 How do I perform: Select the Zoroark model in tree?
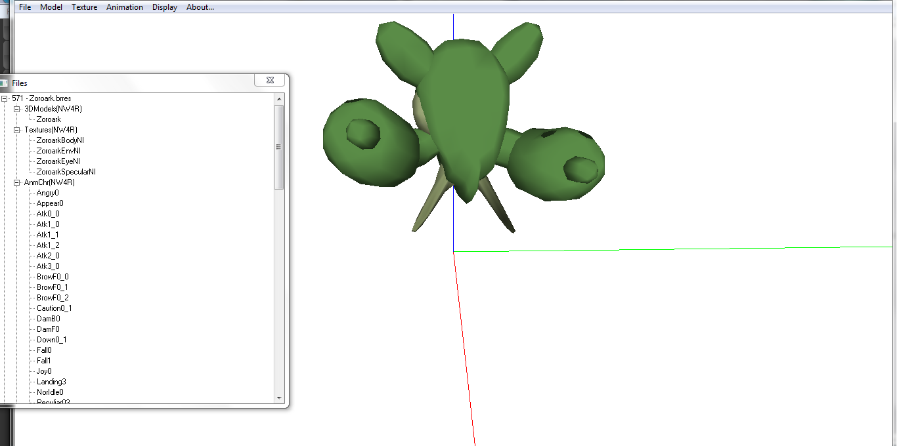(x=49, y=119)
